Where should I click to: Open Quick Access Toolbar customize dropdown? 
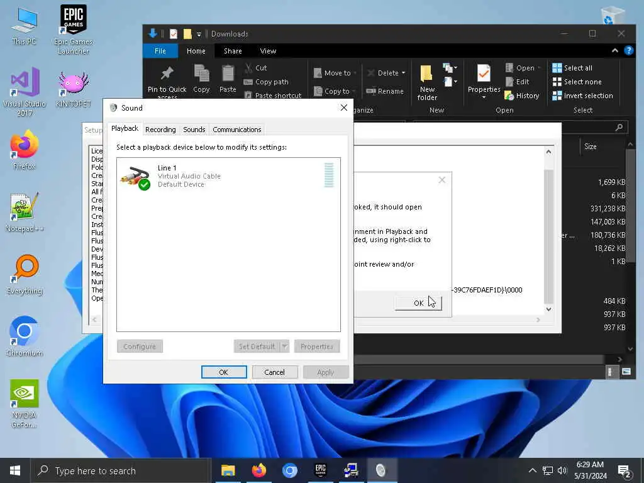(x=199, y=34)
